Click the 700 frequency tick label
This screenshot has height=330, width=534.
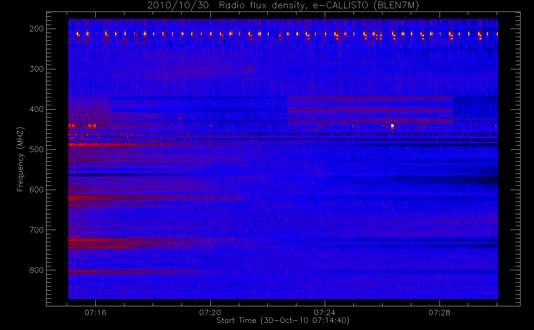pos(36,230)
